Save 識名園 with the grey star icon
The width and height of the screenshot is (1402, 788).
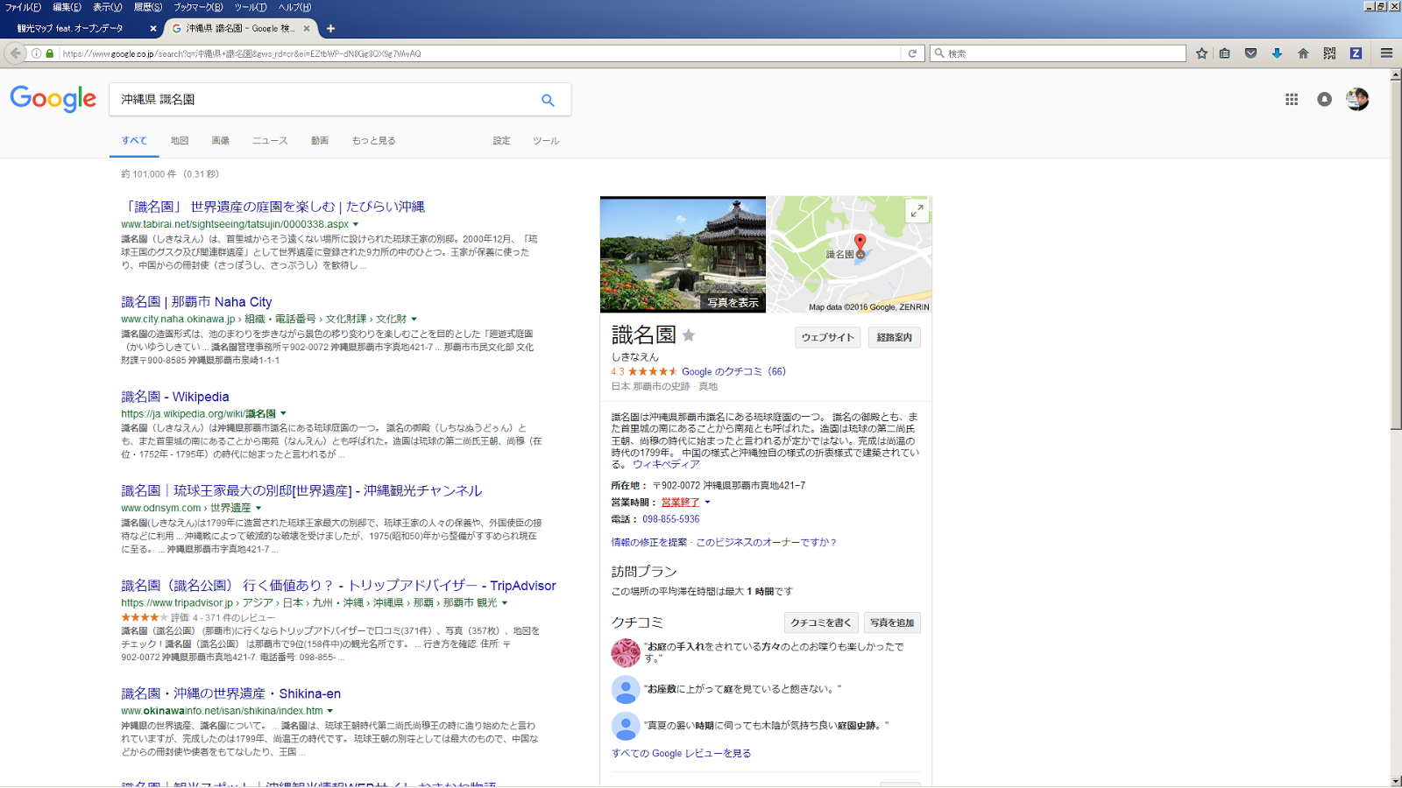tap(689, 335)
